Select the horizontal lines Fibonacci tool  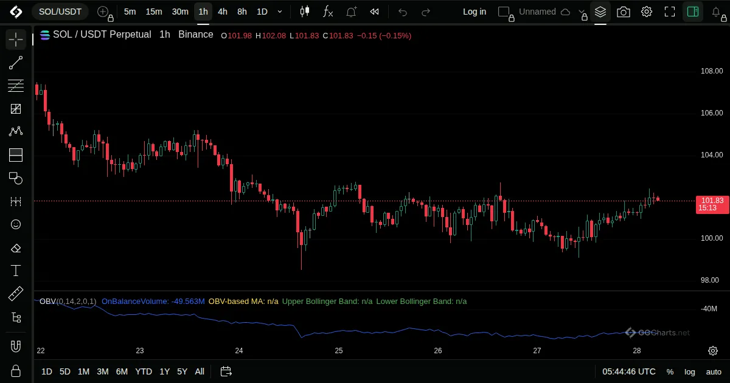(x=16, y=86)
